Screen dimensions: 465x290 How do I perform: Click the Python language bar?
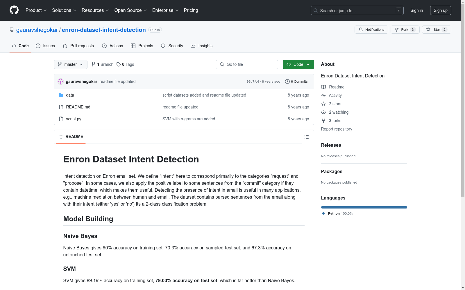pyautogui.click(x=364, y=207)
